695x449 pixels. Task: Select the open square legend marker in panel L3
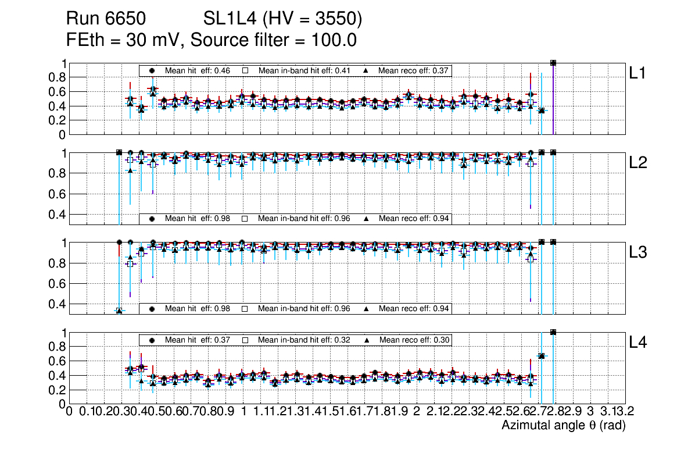point(245,308)
